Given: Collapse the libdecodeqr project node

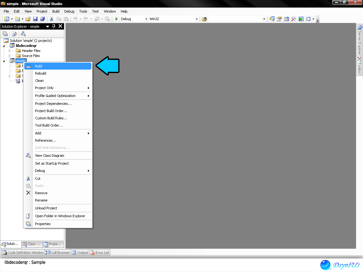Looking at the screenshot, I should coord(4,46).
